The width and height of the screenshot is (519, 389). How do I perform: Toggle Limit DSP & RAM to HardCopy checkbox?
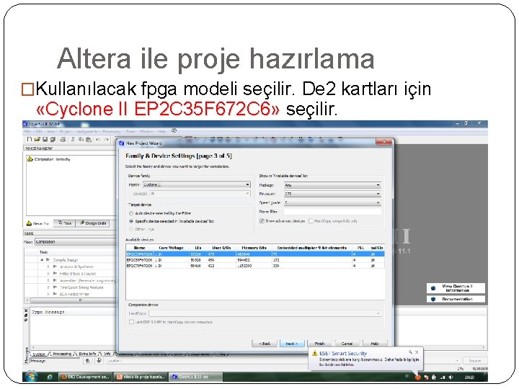(x=131, y=322)
